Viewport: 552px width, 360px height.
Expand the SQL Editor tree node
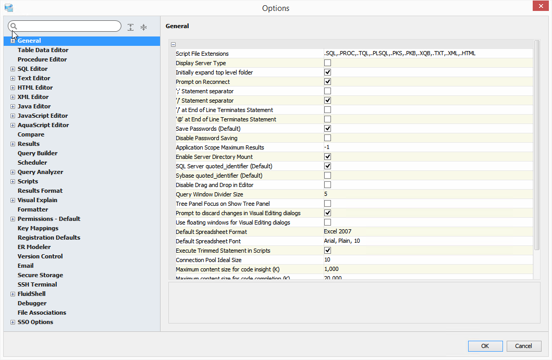tap(13, 69)
